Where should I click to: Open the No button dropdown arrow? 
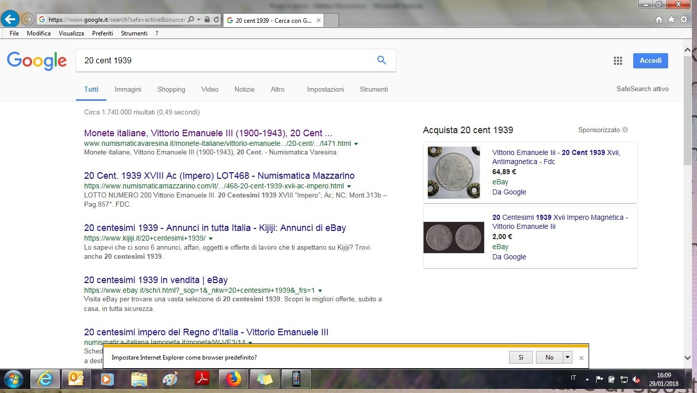coord(567,357)
